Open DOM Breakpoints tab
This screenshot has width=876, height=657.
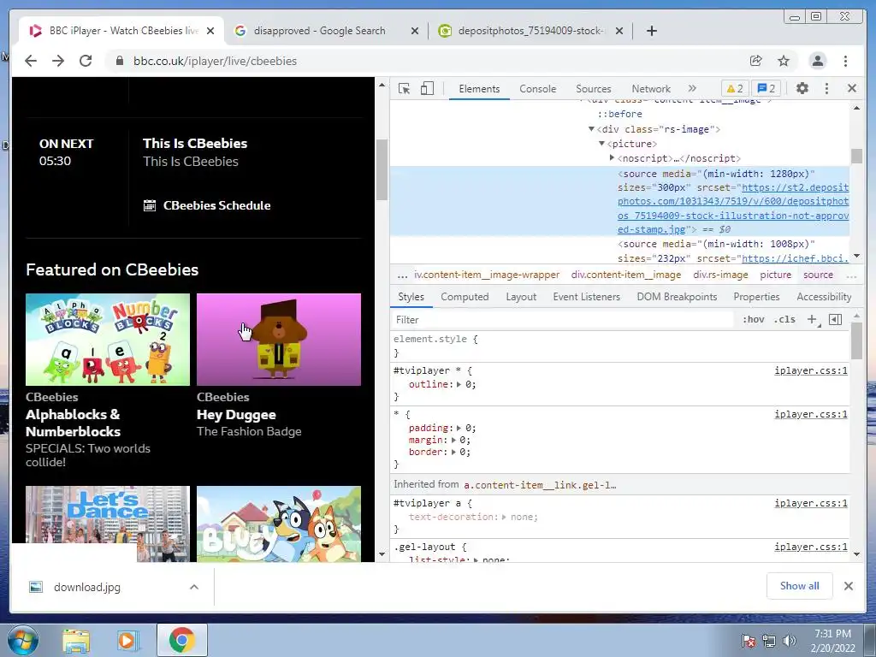pos(677,297)
